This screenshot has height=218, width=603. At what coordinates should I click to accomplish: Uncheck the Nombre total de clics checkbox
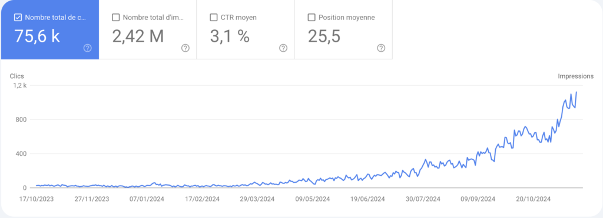pyautogui.click(x=17, y=17)
